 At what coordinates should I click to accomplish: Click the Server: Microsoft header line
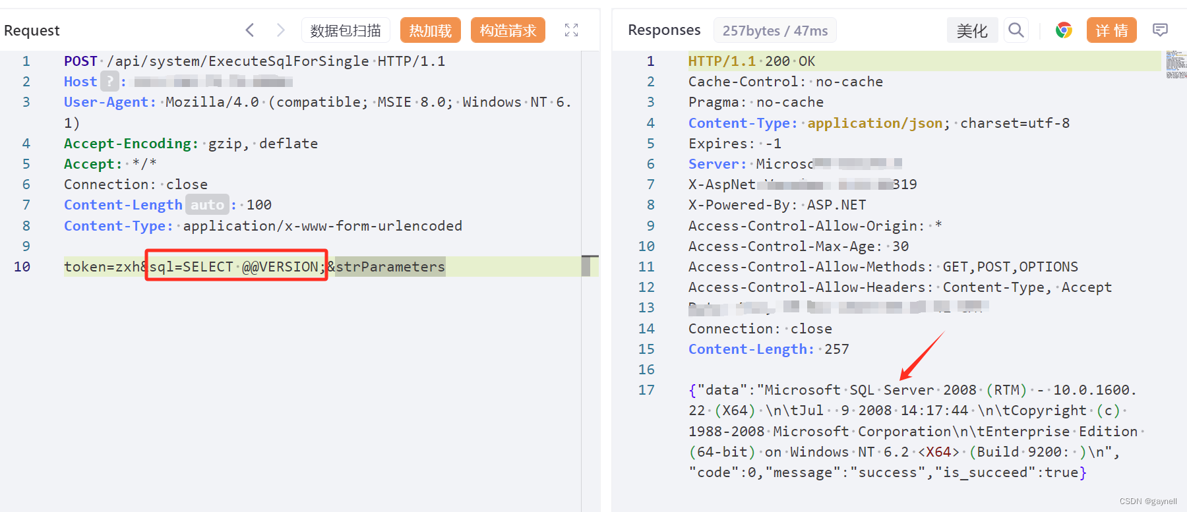[x=795, y=164]
